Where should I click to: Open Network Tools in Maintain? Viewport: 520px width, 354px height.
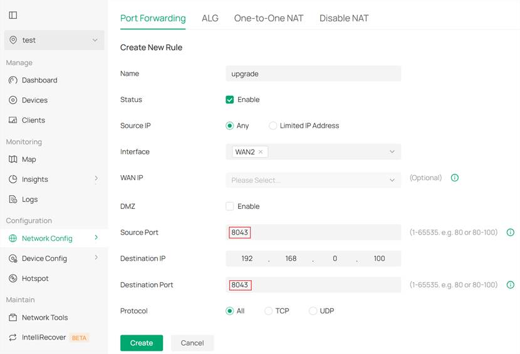pyautogui.click(x=44, y=318)
